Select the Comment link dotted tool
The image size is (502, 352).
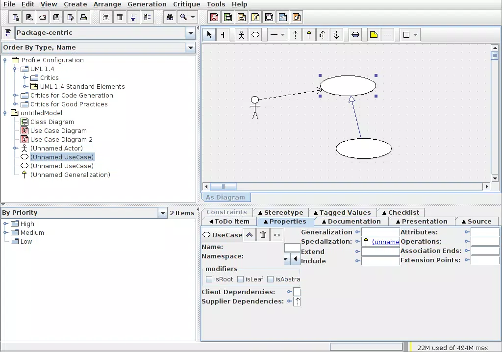pos(387,35)
